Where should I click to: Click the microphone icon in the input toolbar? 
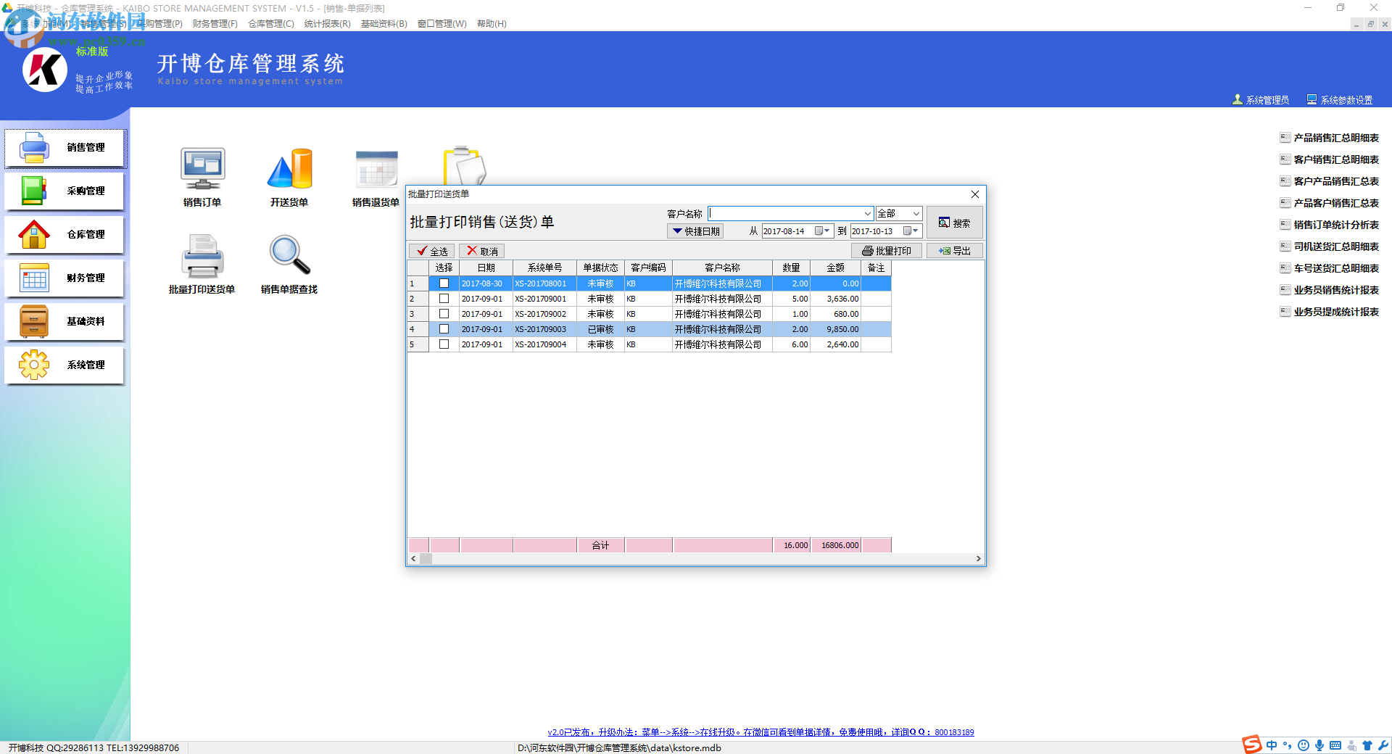[1319, 745]
